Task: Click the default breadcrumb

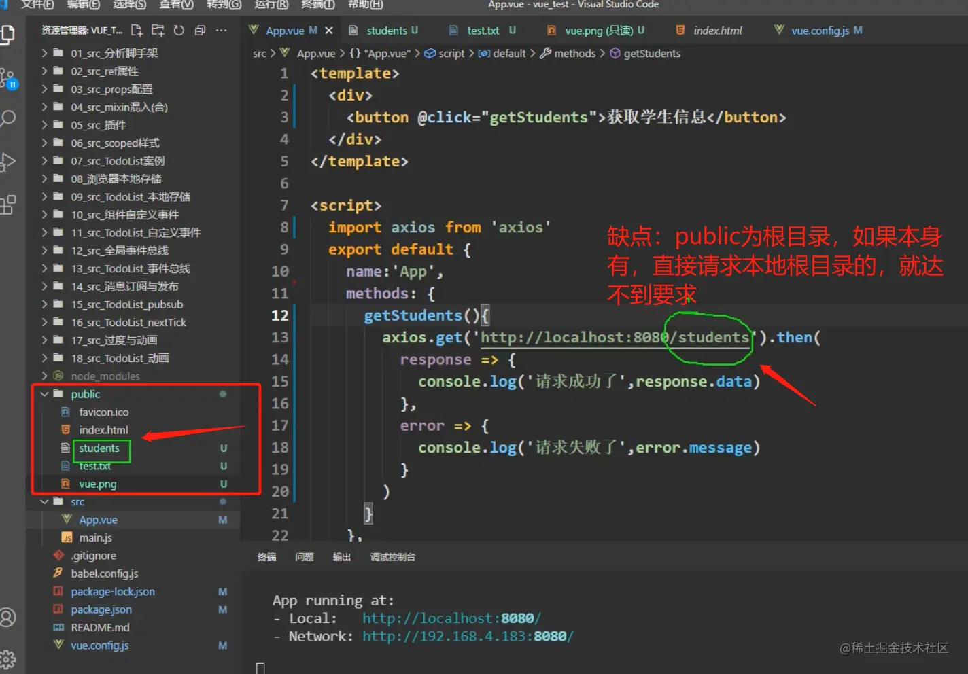Action: pos(502,53)
